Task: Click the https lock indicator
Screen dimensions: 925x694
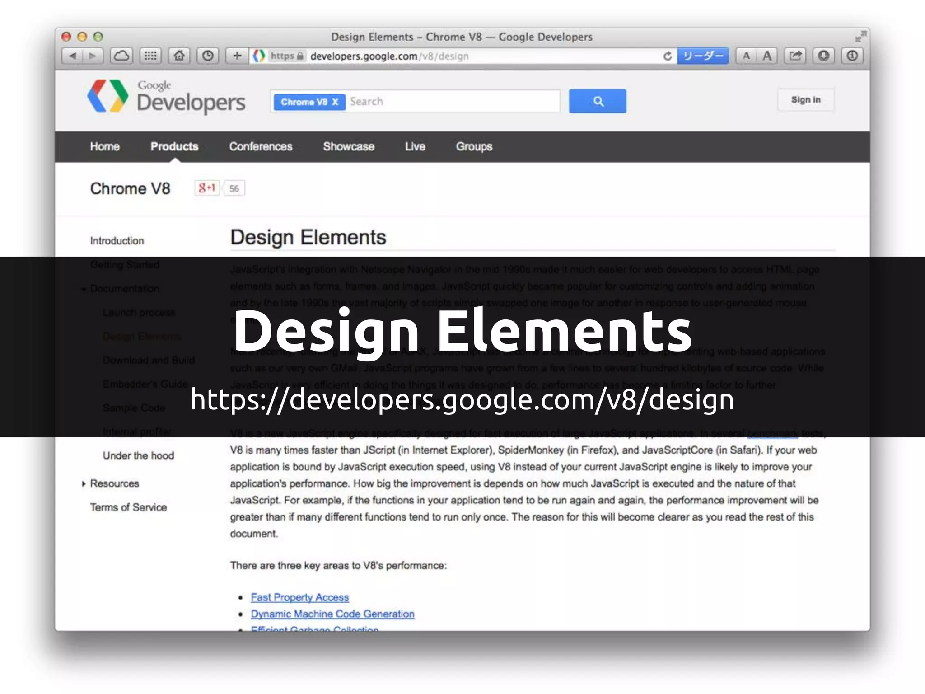Action: [x=286, y=56]
